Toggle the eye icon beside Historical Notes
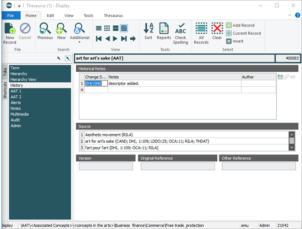Image resolution: width=302 pixels, height=229 pixels. click(x=293, y=77)
